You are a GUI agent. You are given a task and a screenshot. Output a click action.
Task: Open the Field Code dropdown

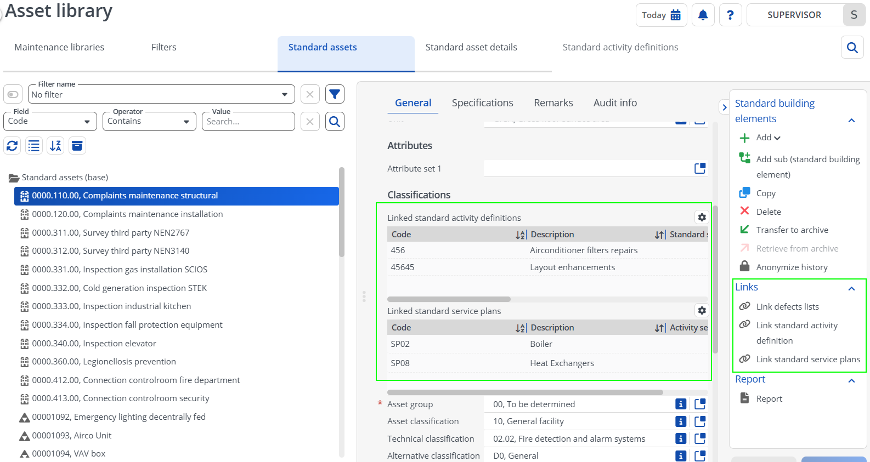50,121
